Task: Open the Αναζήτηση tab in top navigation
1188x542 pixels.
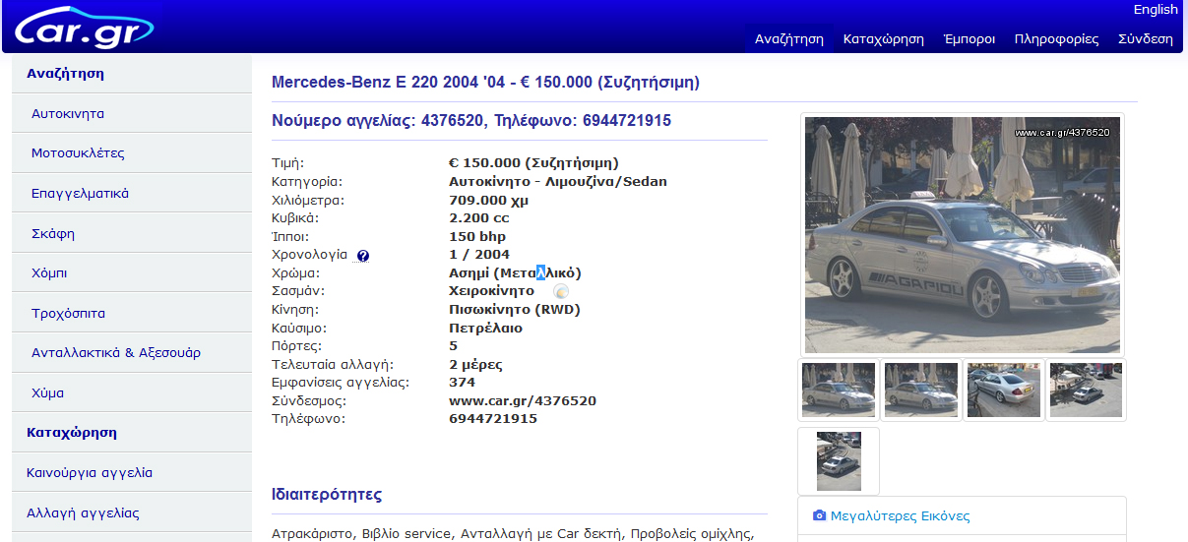Action: 788,39
